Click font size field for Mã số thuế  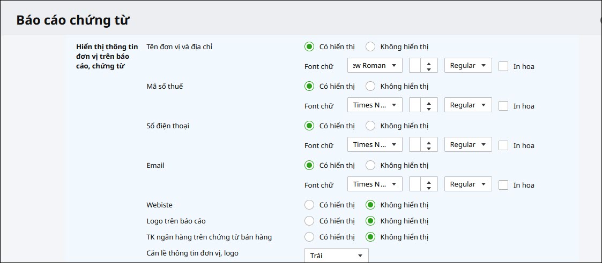[415, 105]
